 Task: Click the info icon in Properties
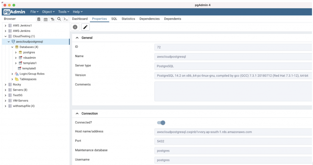coord(75,27)
